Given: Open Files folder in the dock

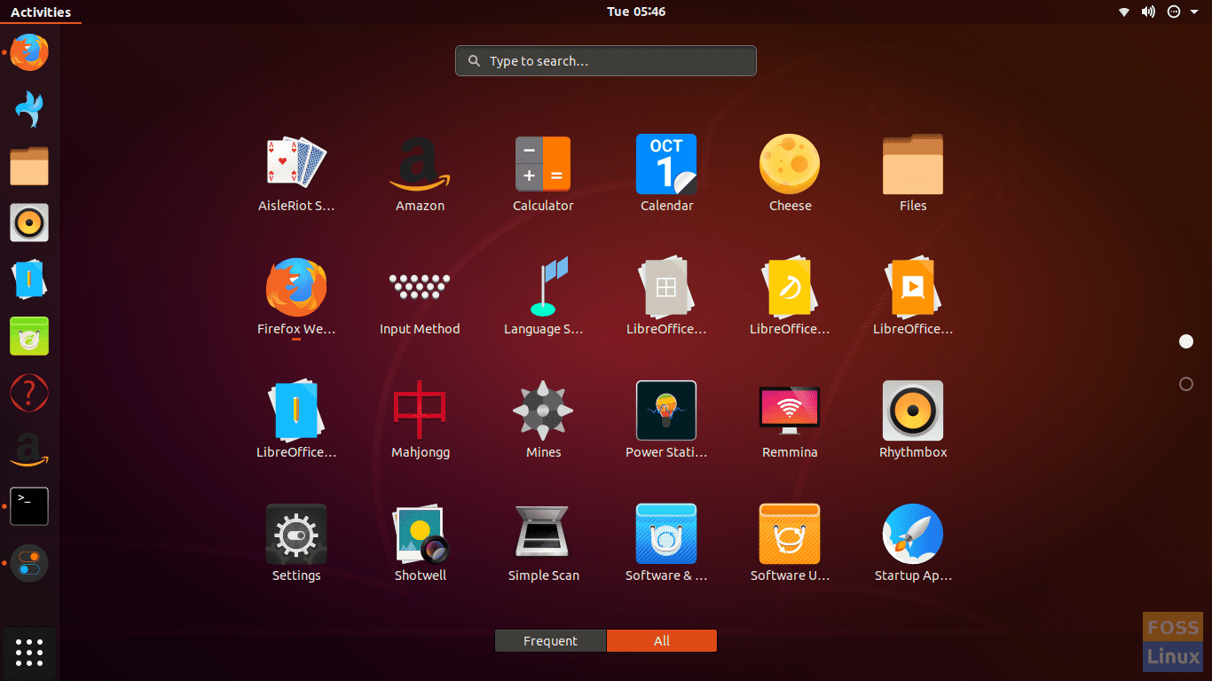Looking at the screenshot, I should point(29,166).
